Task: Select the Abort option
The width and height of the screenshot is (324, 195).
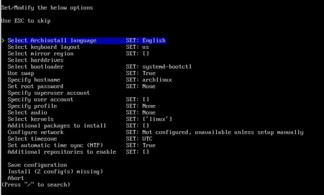Action: [x=16, y=178]
